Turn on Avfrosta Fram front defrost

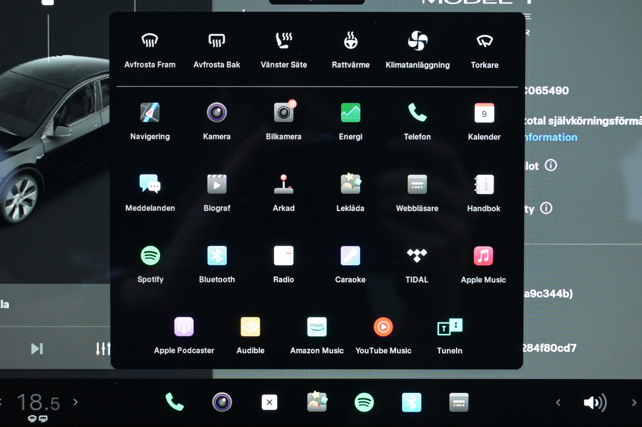(150, 50)
